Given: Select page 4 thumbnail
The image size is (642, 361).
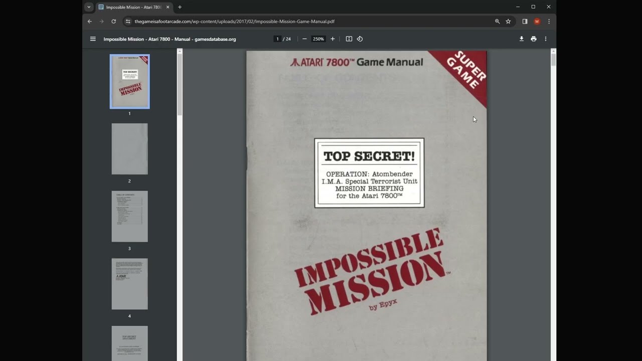Looking at the screenshot, I should [130, 284].
